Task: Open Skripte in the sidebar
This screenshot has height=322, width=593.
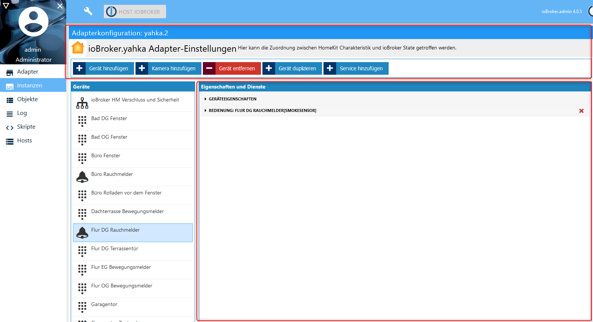Action: pyautogui.click(x=33, y=126)
